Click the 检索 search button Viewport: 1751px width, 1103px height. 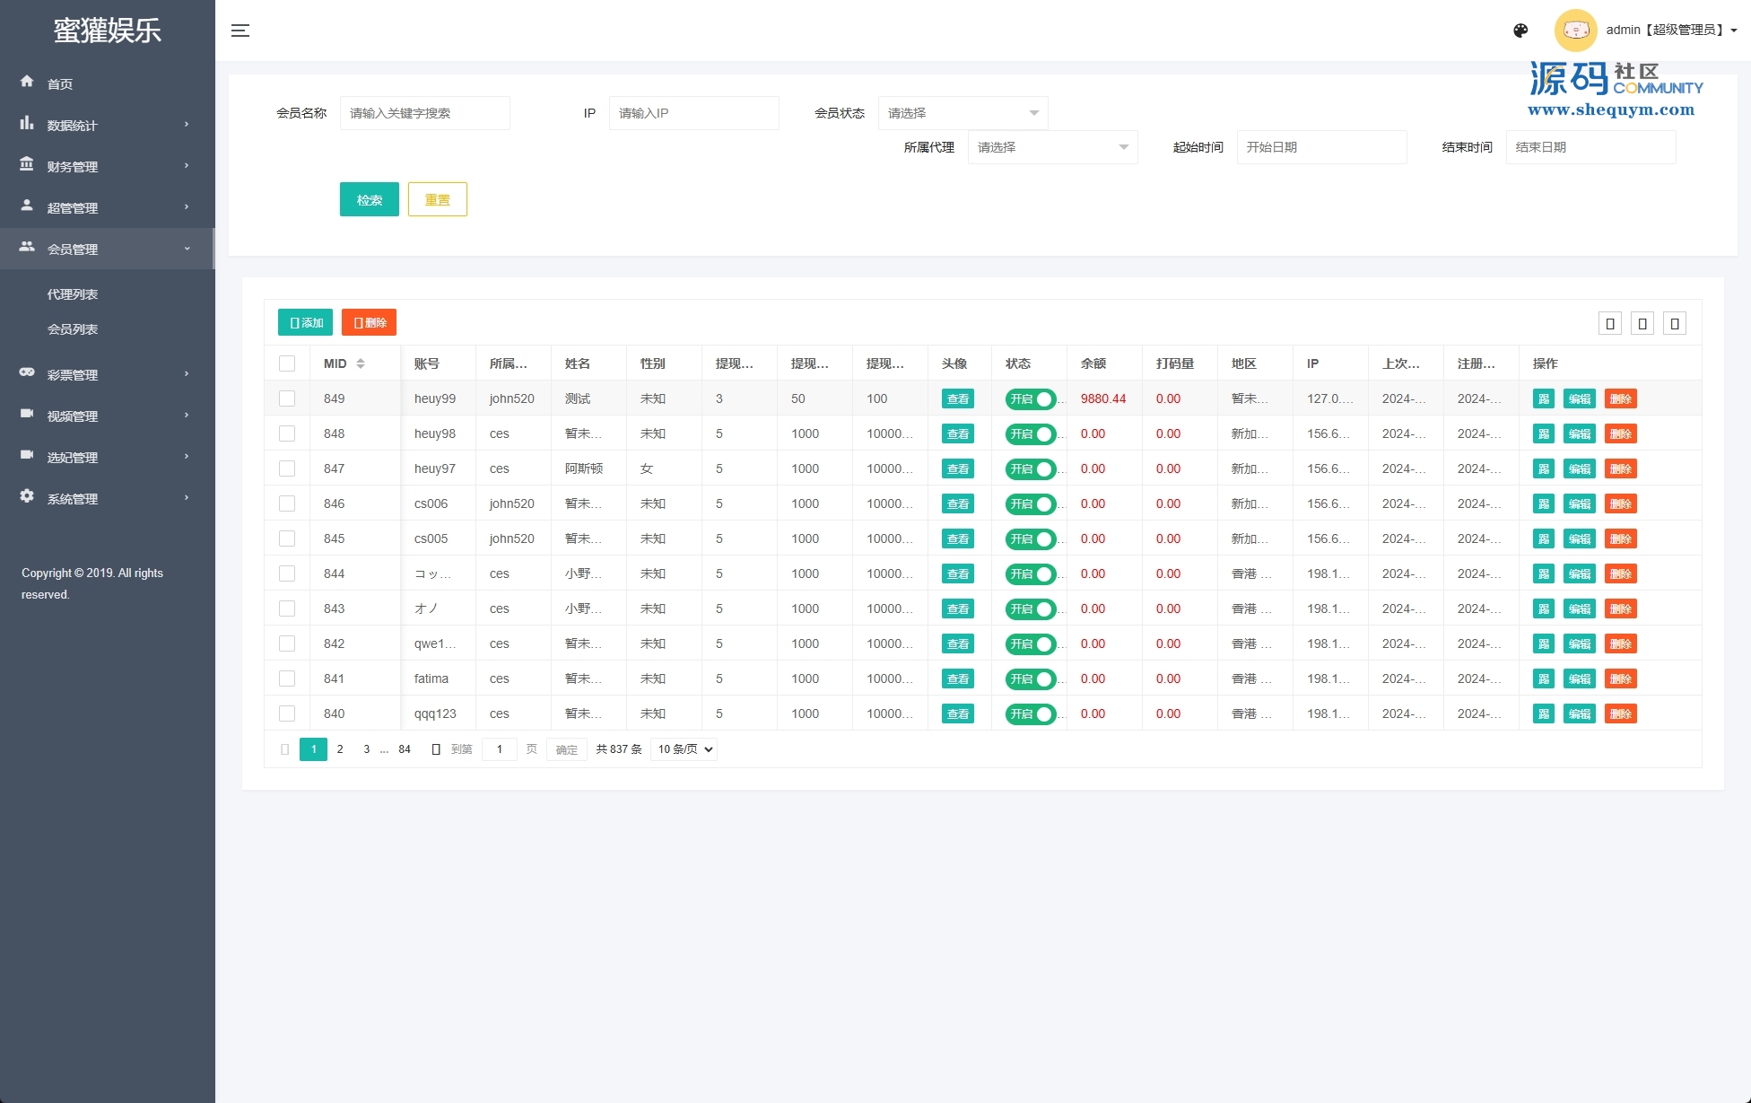point(369,199)
